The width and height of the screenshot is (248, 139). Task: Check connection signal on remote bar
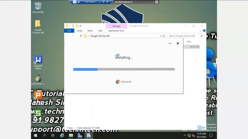click(78, 2)
